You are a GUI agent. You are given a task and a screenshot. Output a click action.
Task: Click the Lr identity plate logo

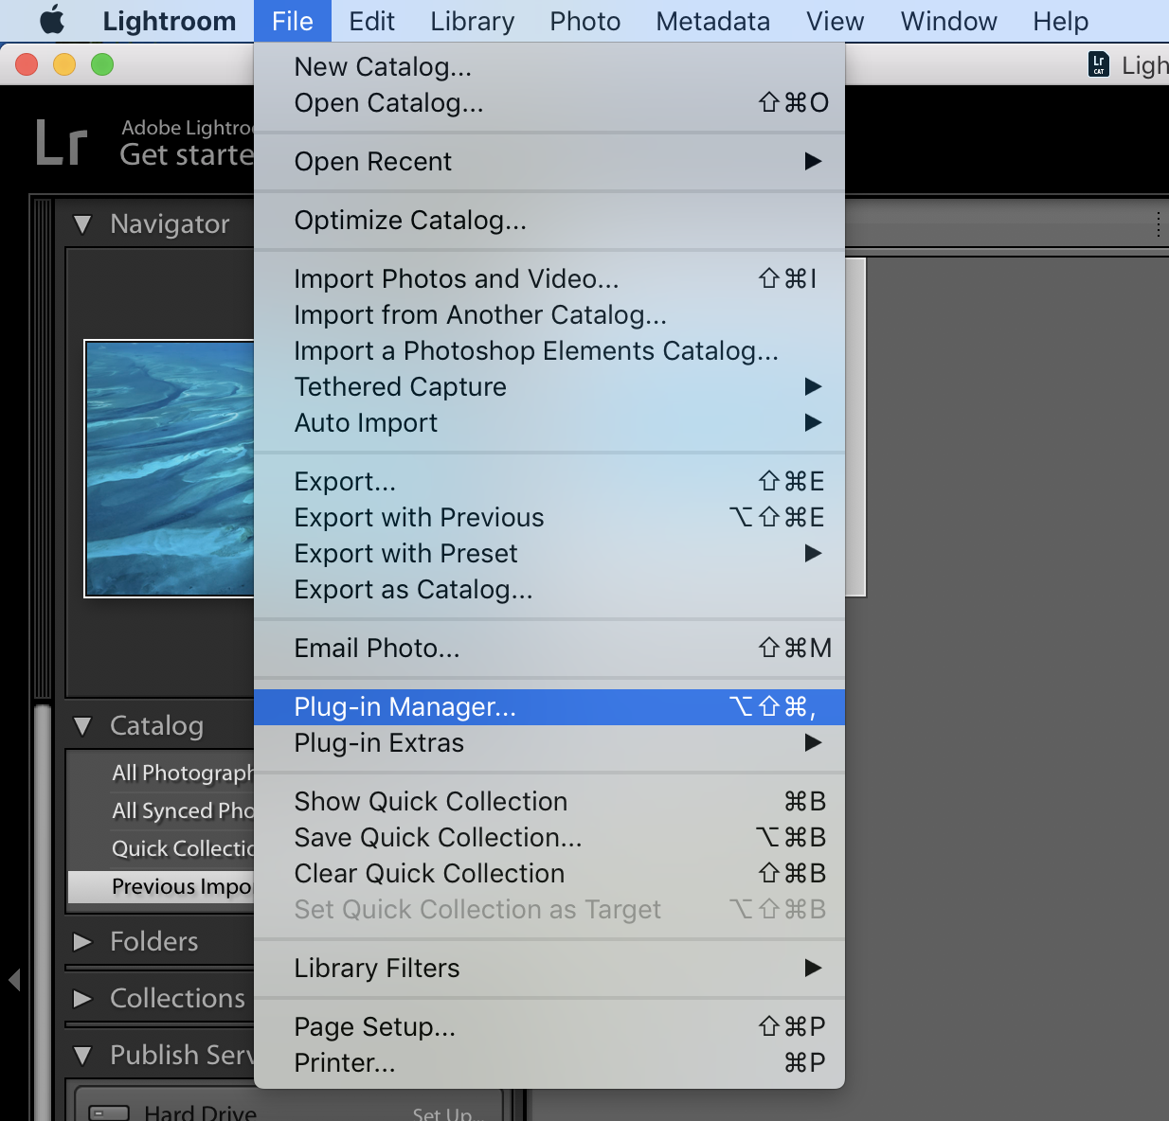pyautogui.click(x=62, y=142)
